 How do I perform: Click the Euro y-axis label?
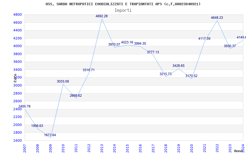tap(15, 78)
